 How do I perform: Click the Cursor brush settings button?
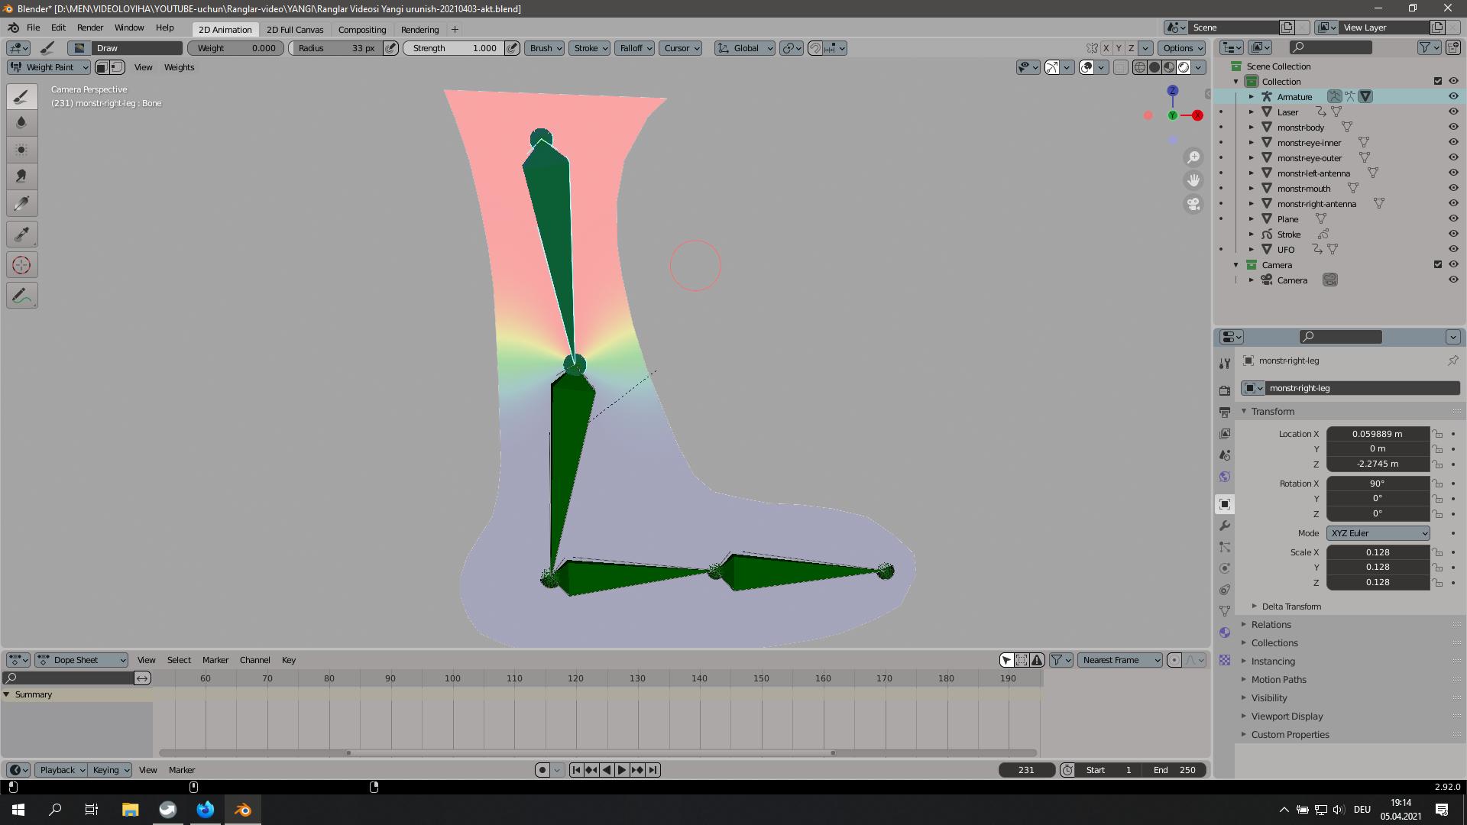(682, 48)
